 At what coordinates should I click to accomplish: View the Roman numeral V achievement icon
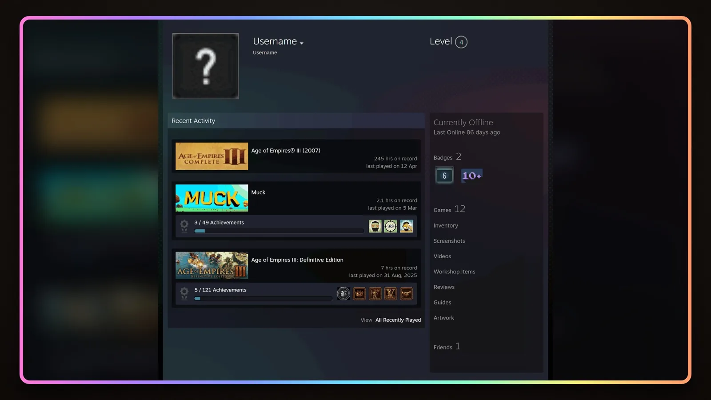point(391,293)
